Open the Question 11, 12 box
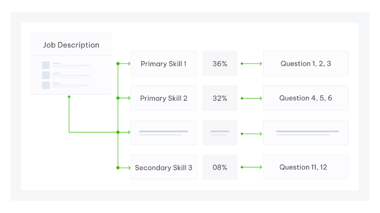The image size is (380, 213). (x=305, y=167)
